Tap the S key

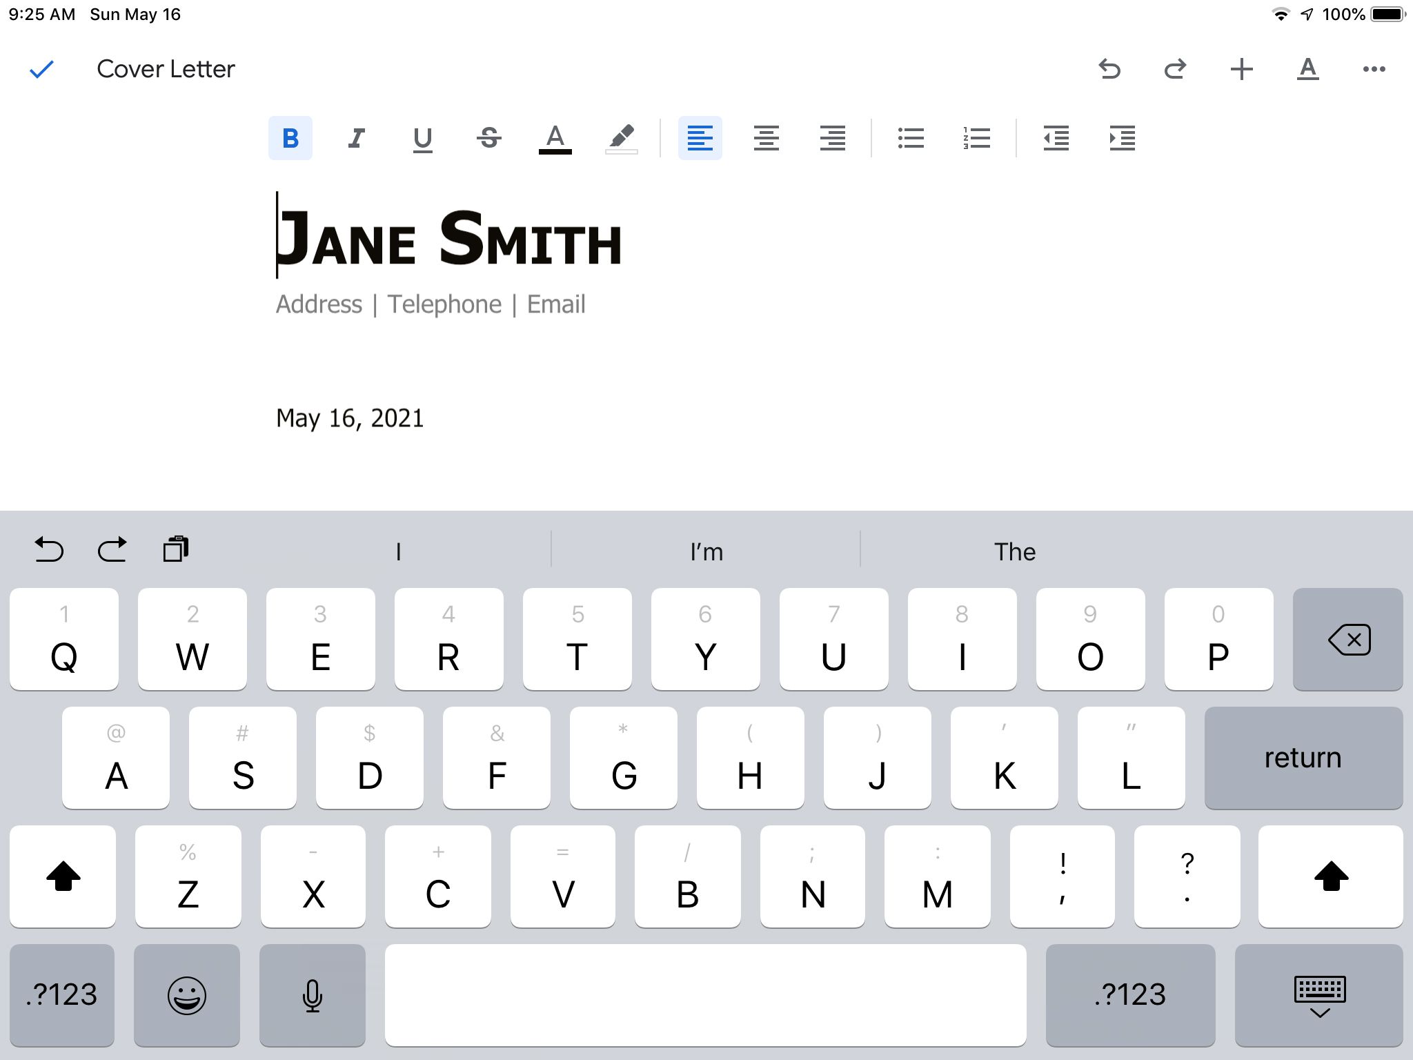243,758
